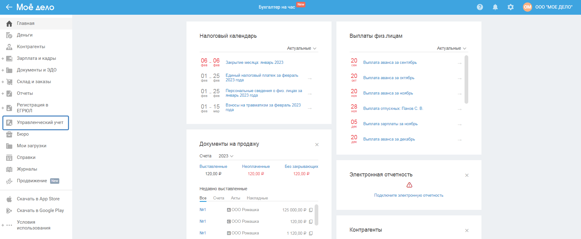581x239 pixels.
Task: Expand the Отчеты section
Action: (3, 94)
